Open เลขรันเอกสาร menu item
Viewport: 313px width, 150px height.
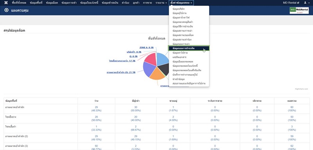click(x=180, y=57)
